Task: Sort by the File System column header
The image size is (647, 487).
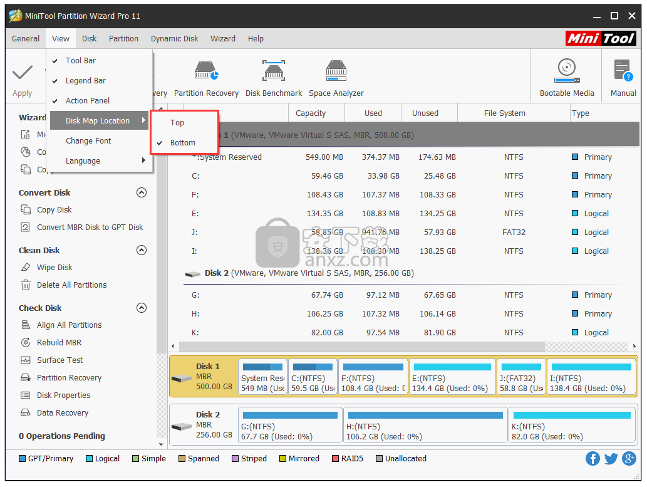Action: (x=514, y=113)
